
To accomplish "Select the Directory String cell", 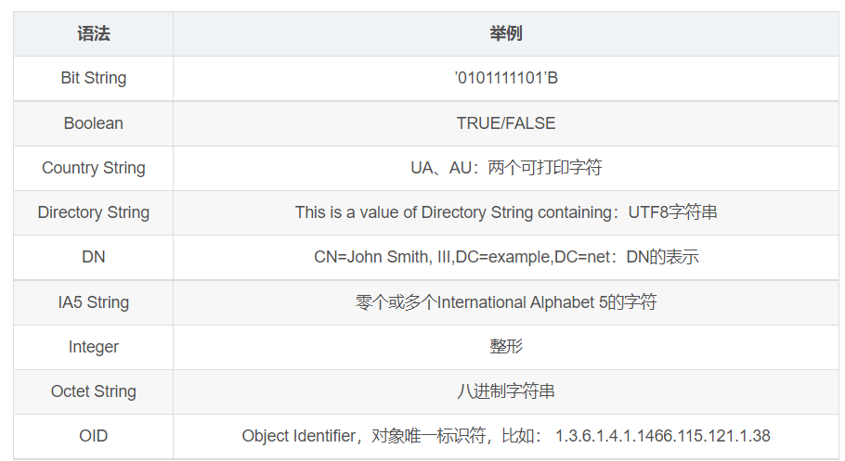I will click(93, 212).
